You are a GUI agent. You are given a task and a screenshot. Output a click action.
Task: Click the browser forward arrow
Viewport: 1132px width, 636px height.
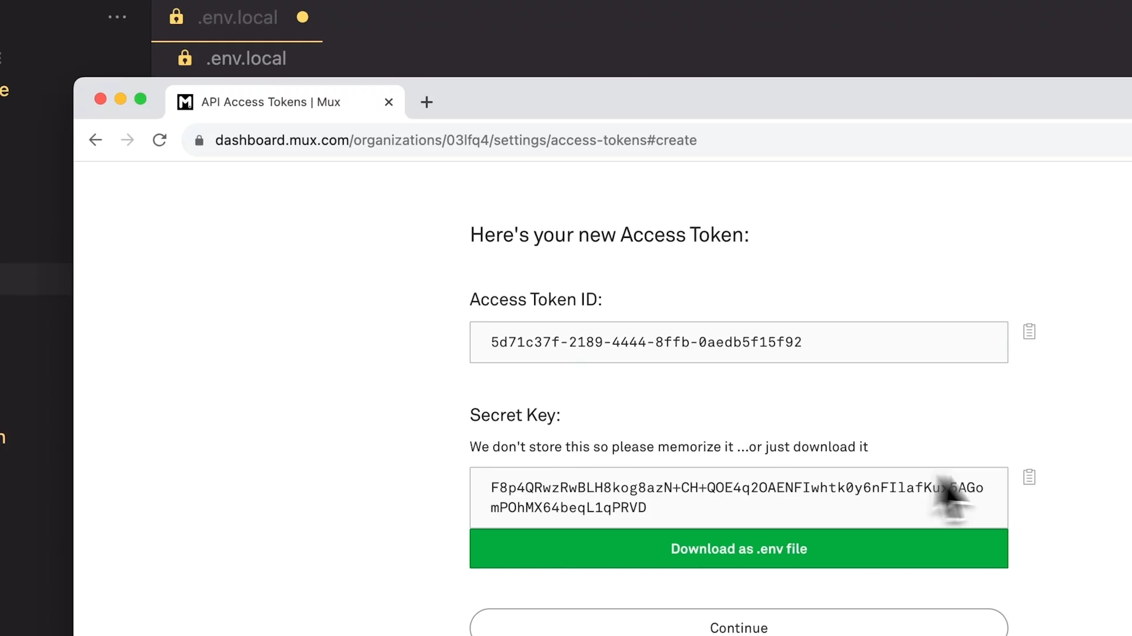coord(127,140)
